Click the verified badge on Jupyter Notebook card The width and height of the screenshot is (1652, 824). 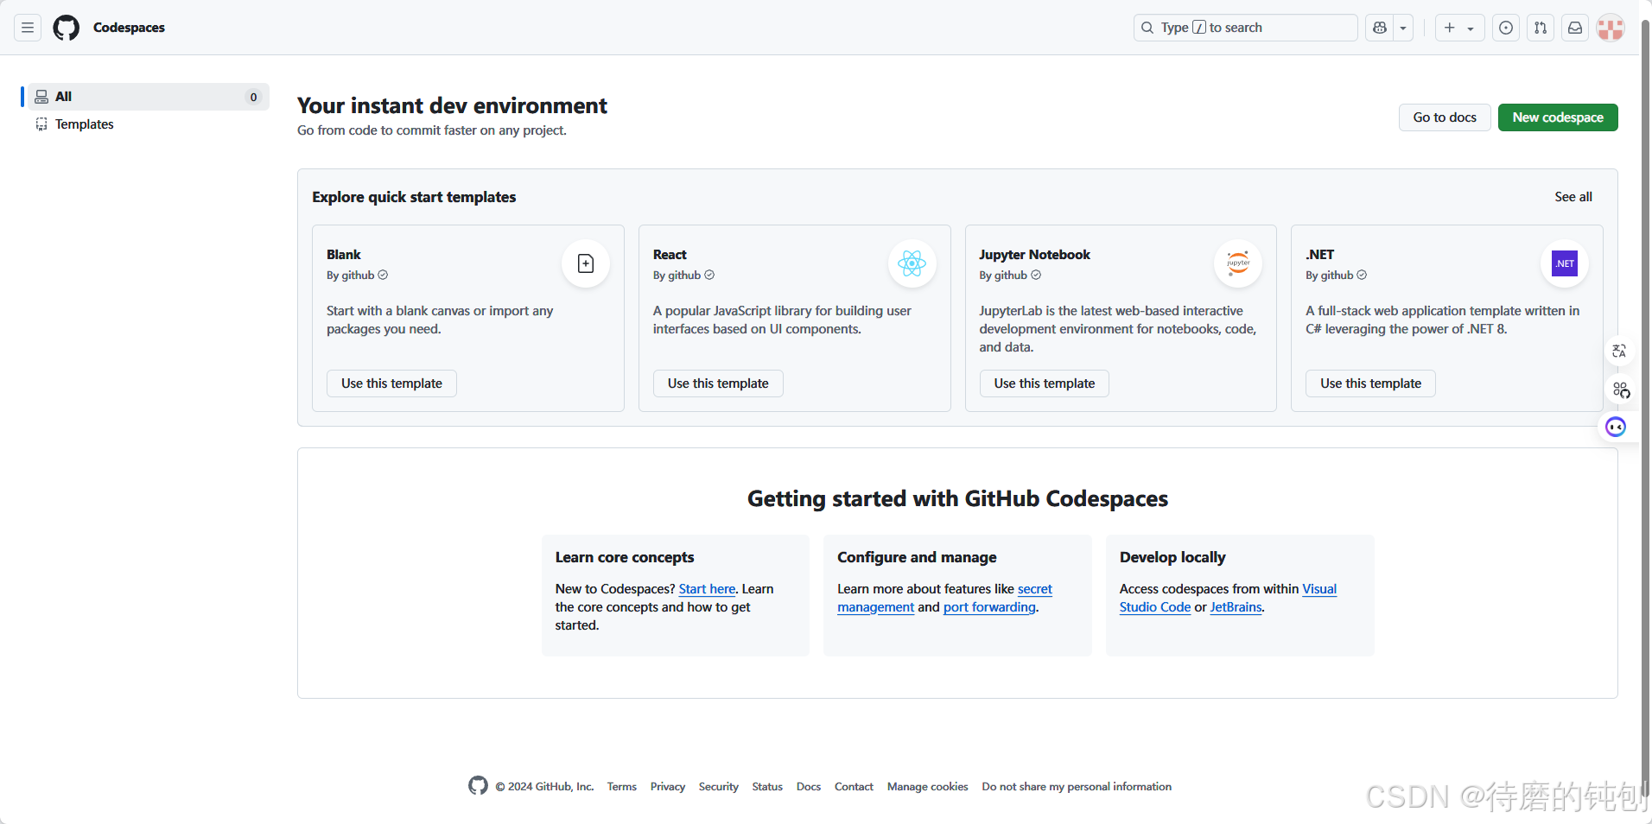coord(1036,275)
